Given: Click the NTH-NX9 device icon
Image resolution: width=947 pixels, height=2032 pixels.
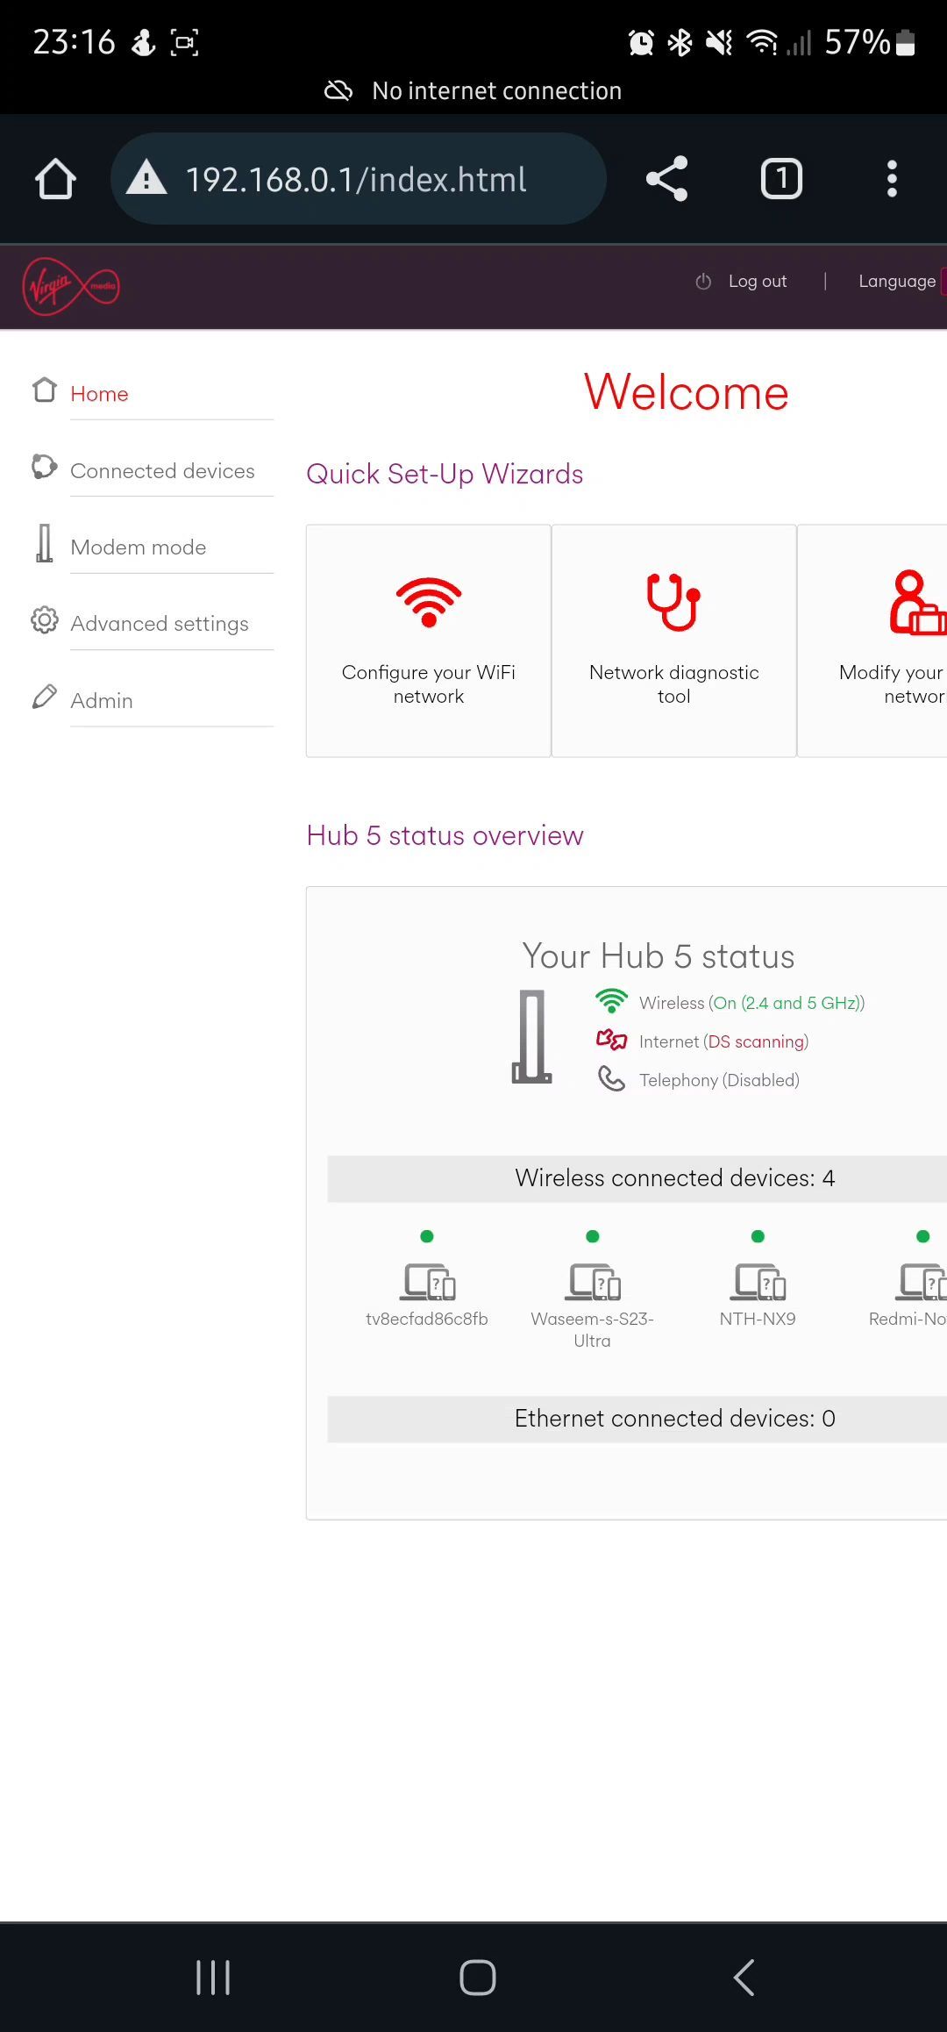Looking at the screenshot, I should click(758, 1282).
